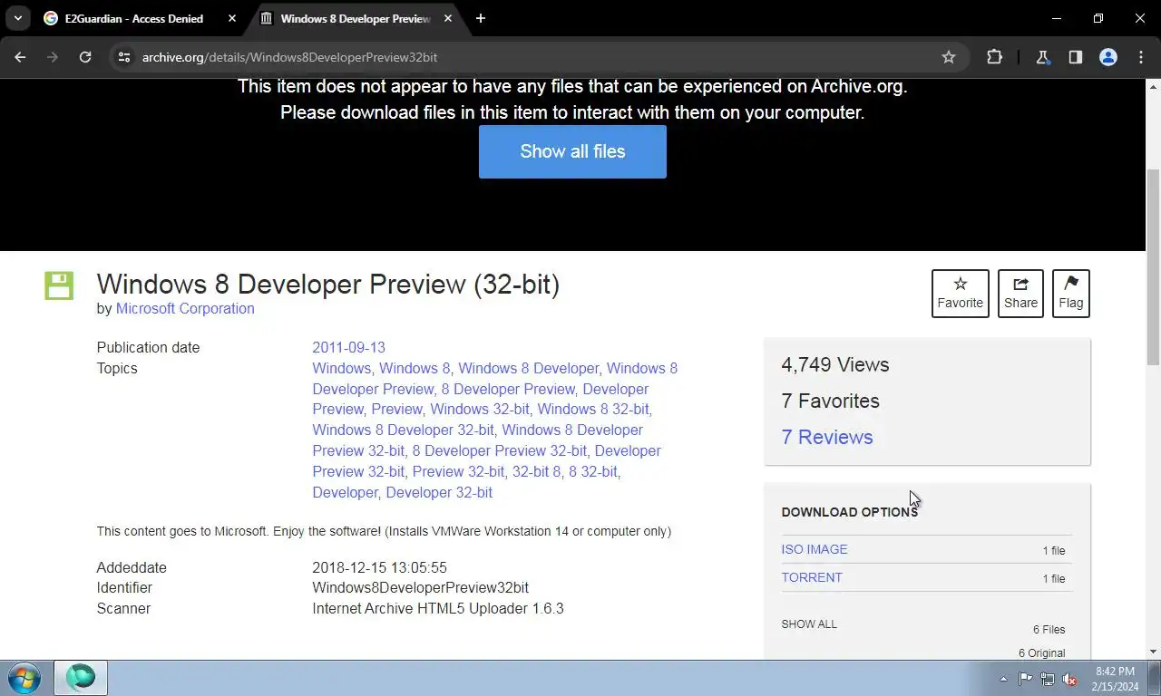Open the Windows 32-bit topic link
The image size is (1161, 696).
[480, 409]
